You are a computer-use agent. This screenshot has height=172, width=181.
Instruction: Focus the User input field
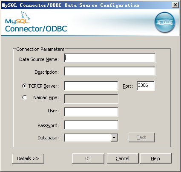point(91,112)
